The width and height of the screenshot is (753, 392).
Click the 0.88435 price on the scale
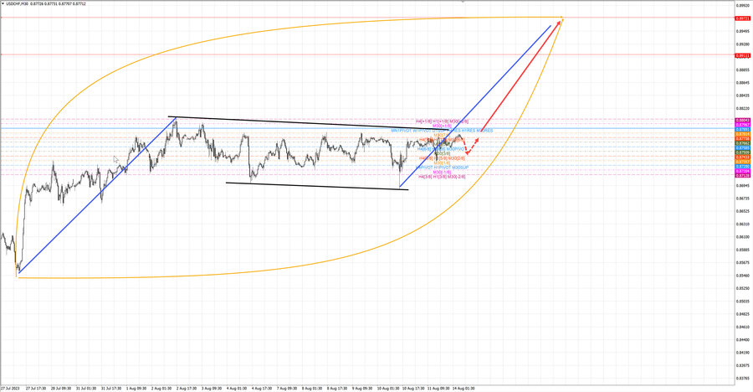coord(742,95)
